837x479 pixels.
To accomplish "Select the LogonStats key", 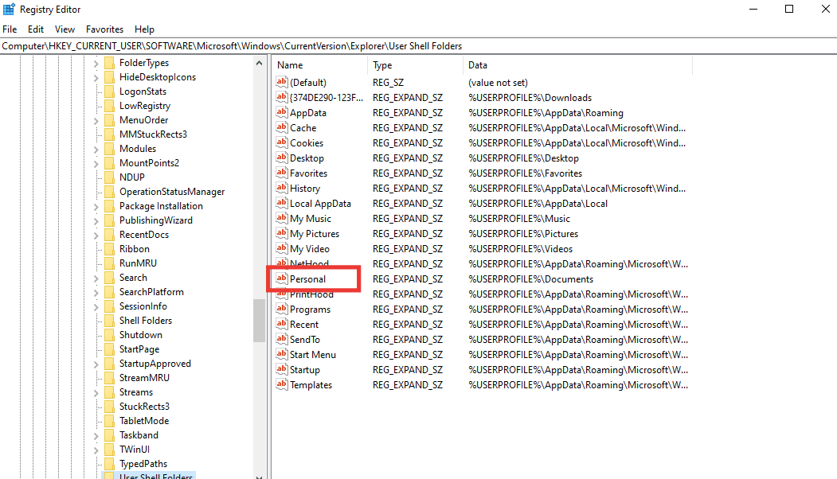I will click(143, 92).
